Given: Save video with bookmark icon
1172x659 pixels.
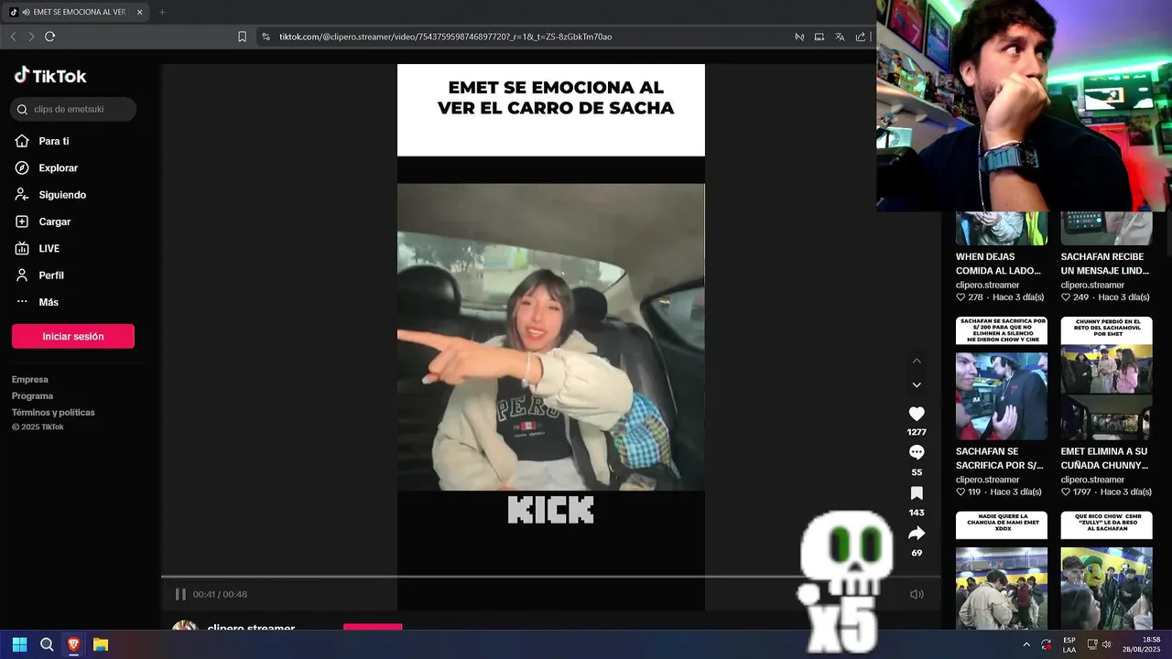Looking at the screenshot, I should 917,492.
